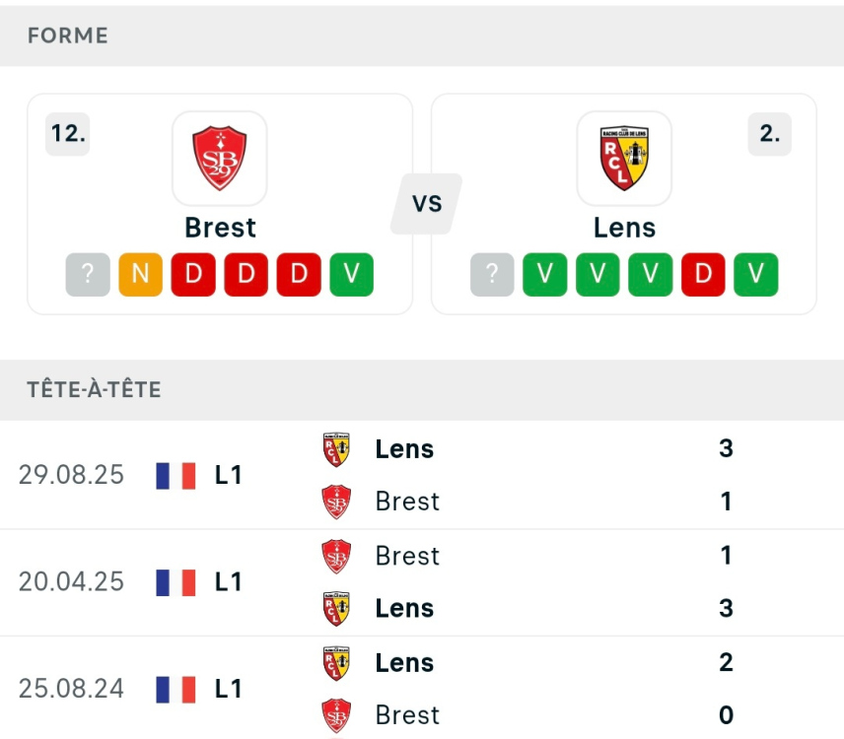Click the Lens crest in 29.08.25 match
Image resolution: width=844 pixels, height=739 pixels.
[337, 449]
